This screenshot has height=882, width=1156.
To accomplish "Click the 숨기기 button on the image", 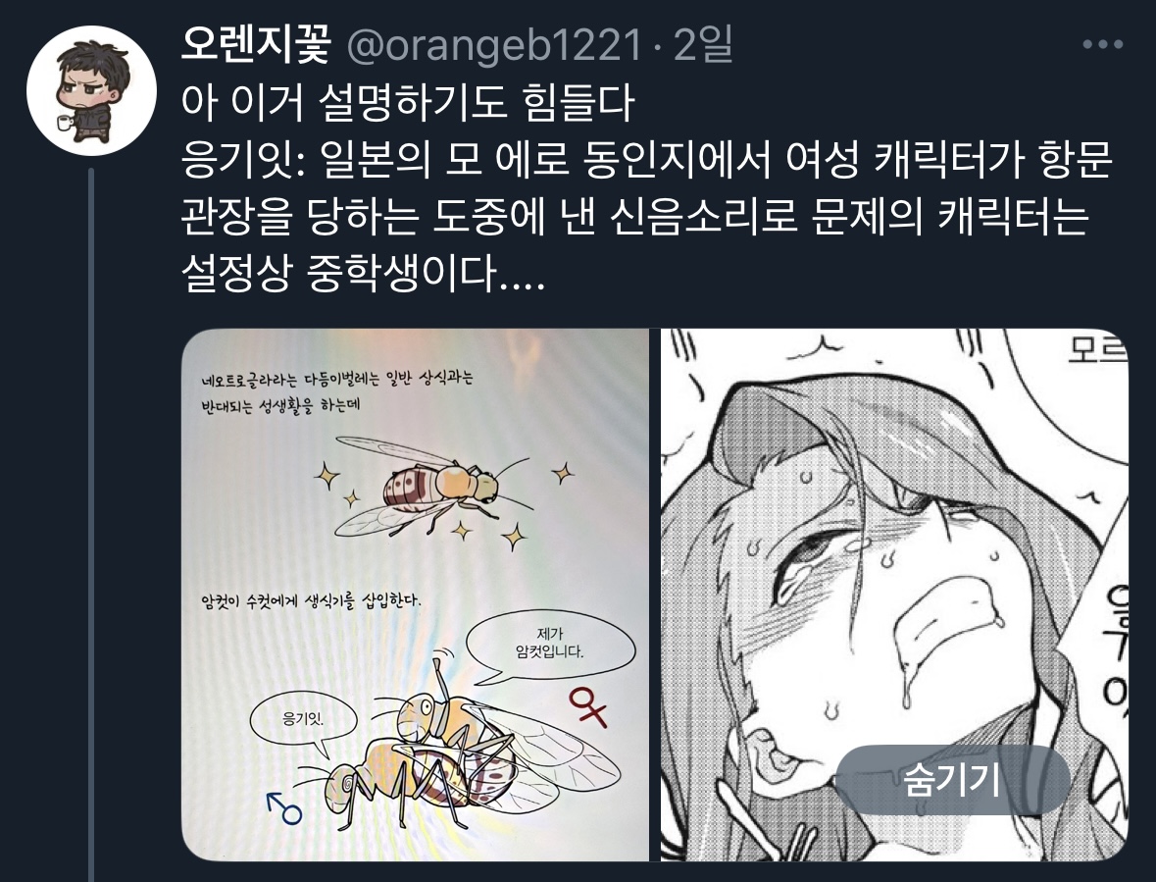I will [952, 780].
